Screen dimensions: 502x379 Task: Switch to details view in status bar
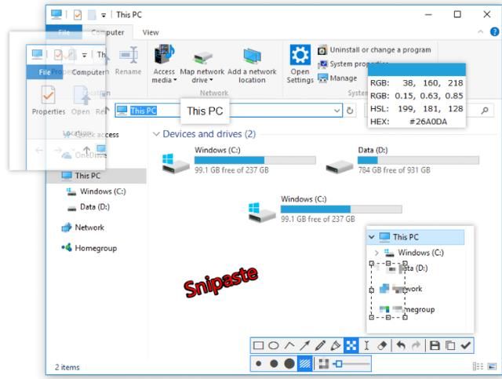(x=478, y=366)
